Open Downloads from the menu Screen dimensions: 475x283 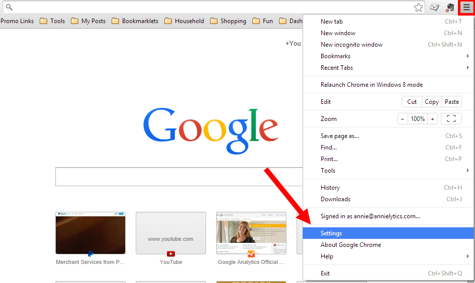point(389,199)
